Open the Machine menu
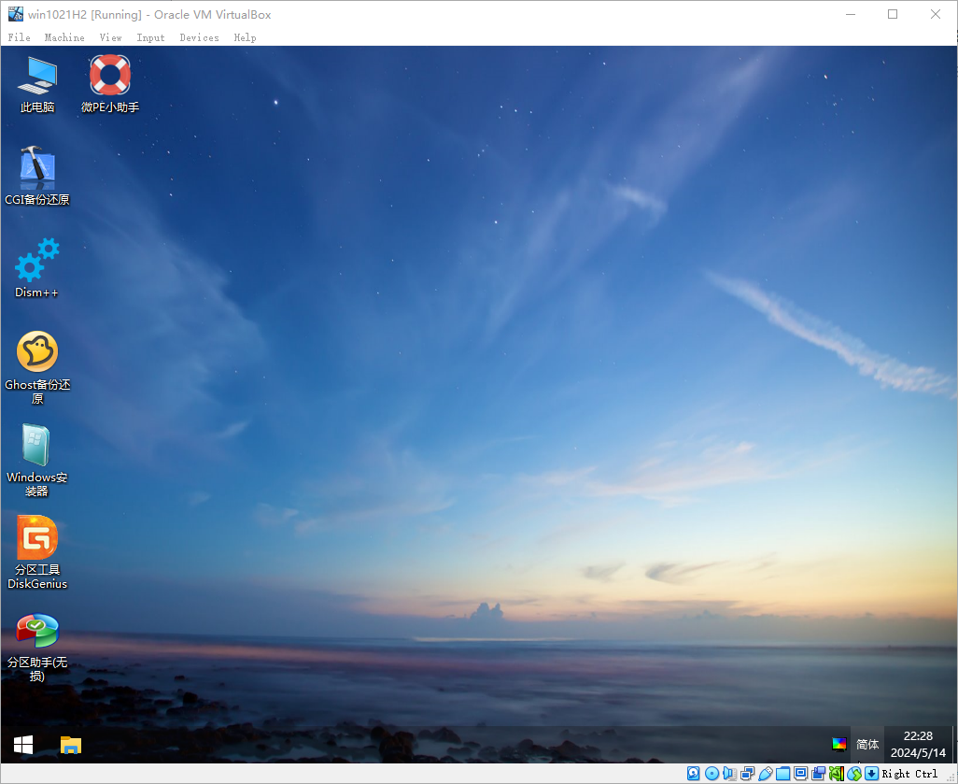 [64, 37]
